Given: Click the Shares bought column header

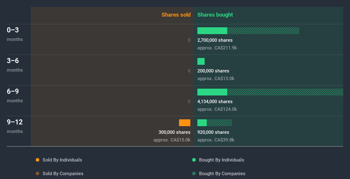Looking at the screenshot, I should [215, 15].
